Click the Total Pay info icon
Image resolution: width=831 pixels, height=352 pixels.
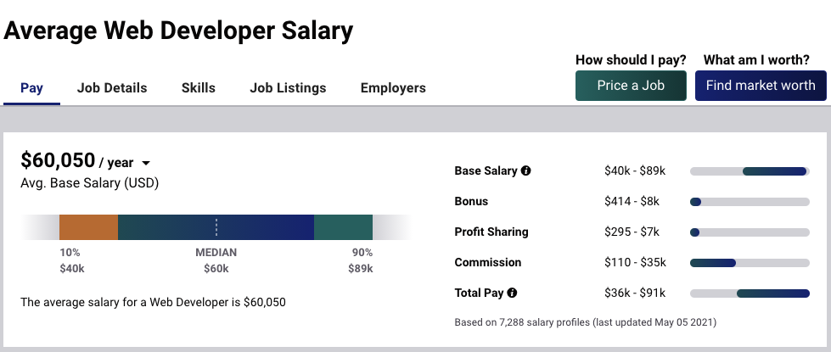[x=512, y=293]
